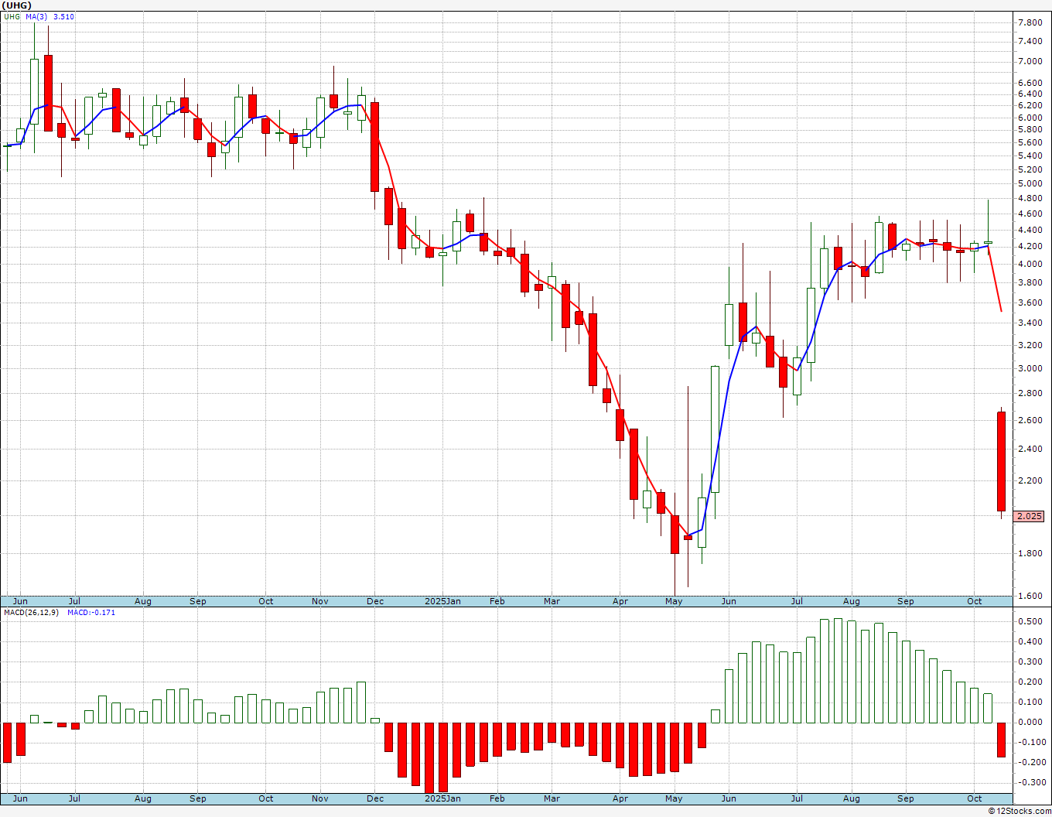
Task: Click "2025Jan" on the MACD panel date axis
Action: point(442,798)
